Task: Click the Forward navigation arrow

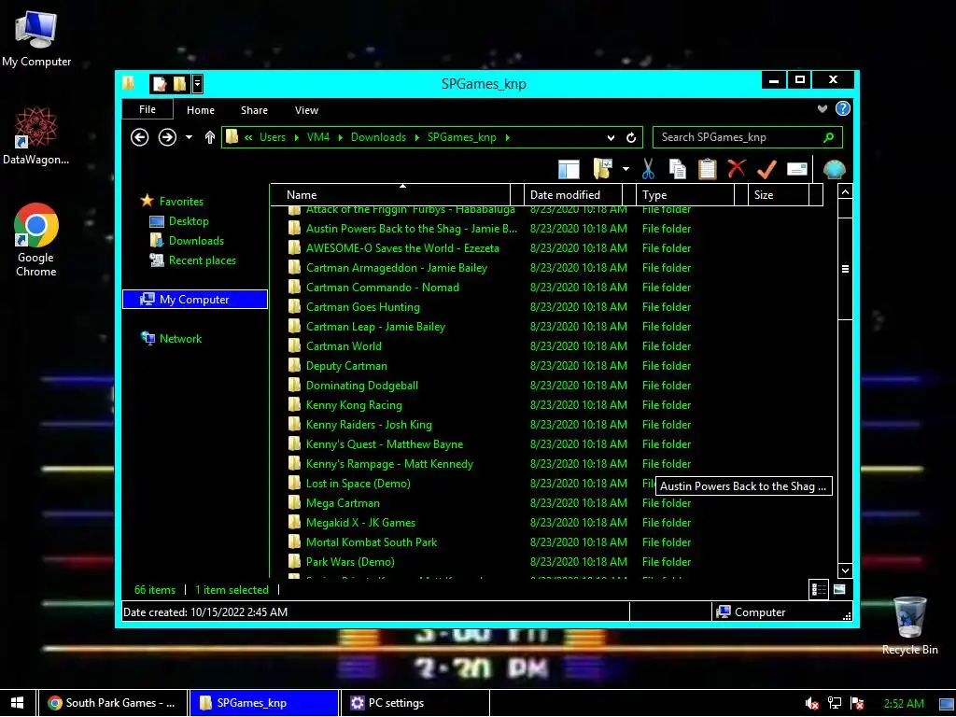Action: (x=167, y=137)
